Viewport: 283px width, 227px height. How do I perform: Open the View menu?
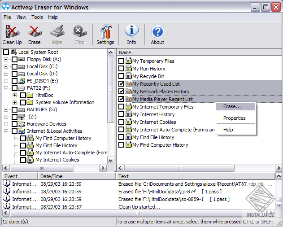21,17
